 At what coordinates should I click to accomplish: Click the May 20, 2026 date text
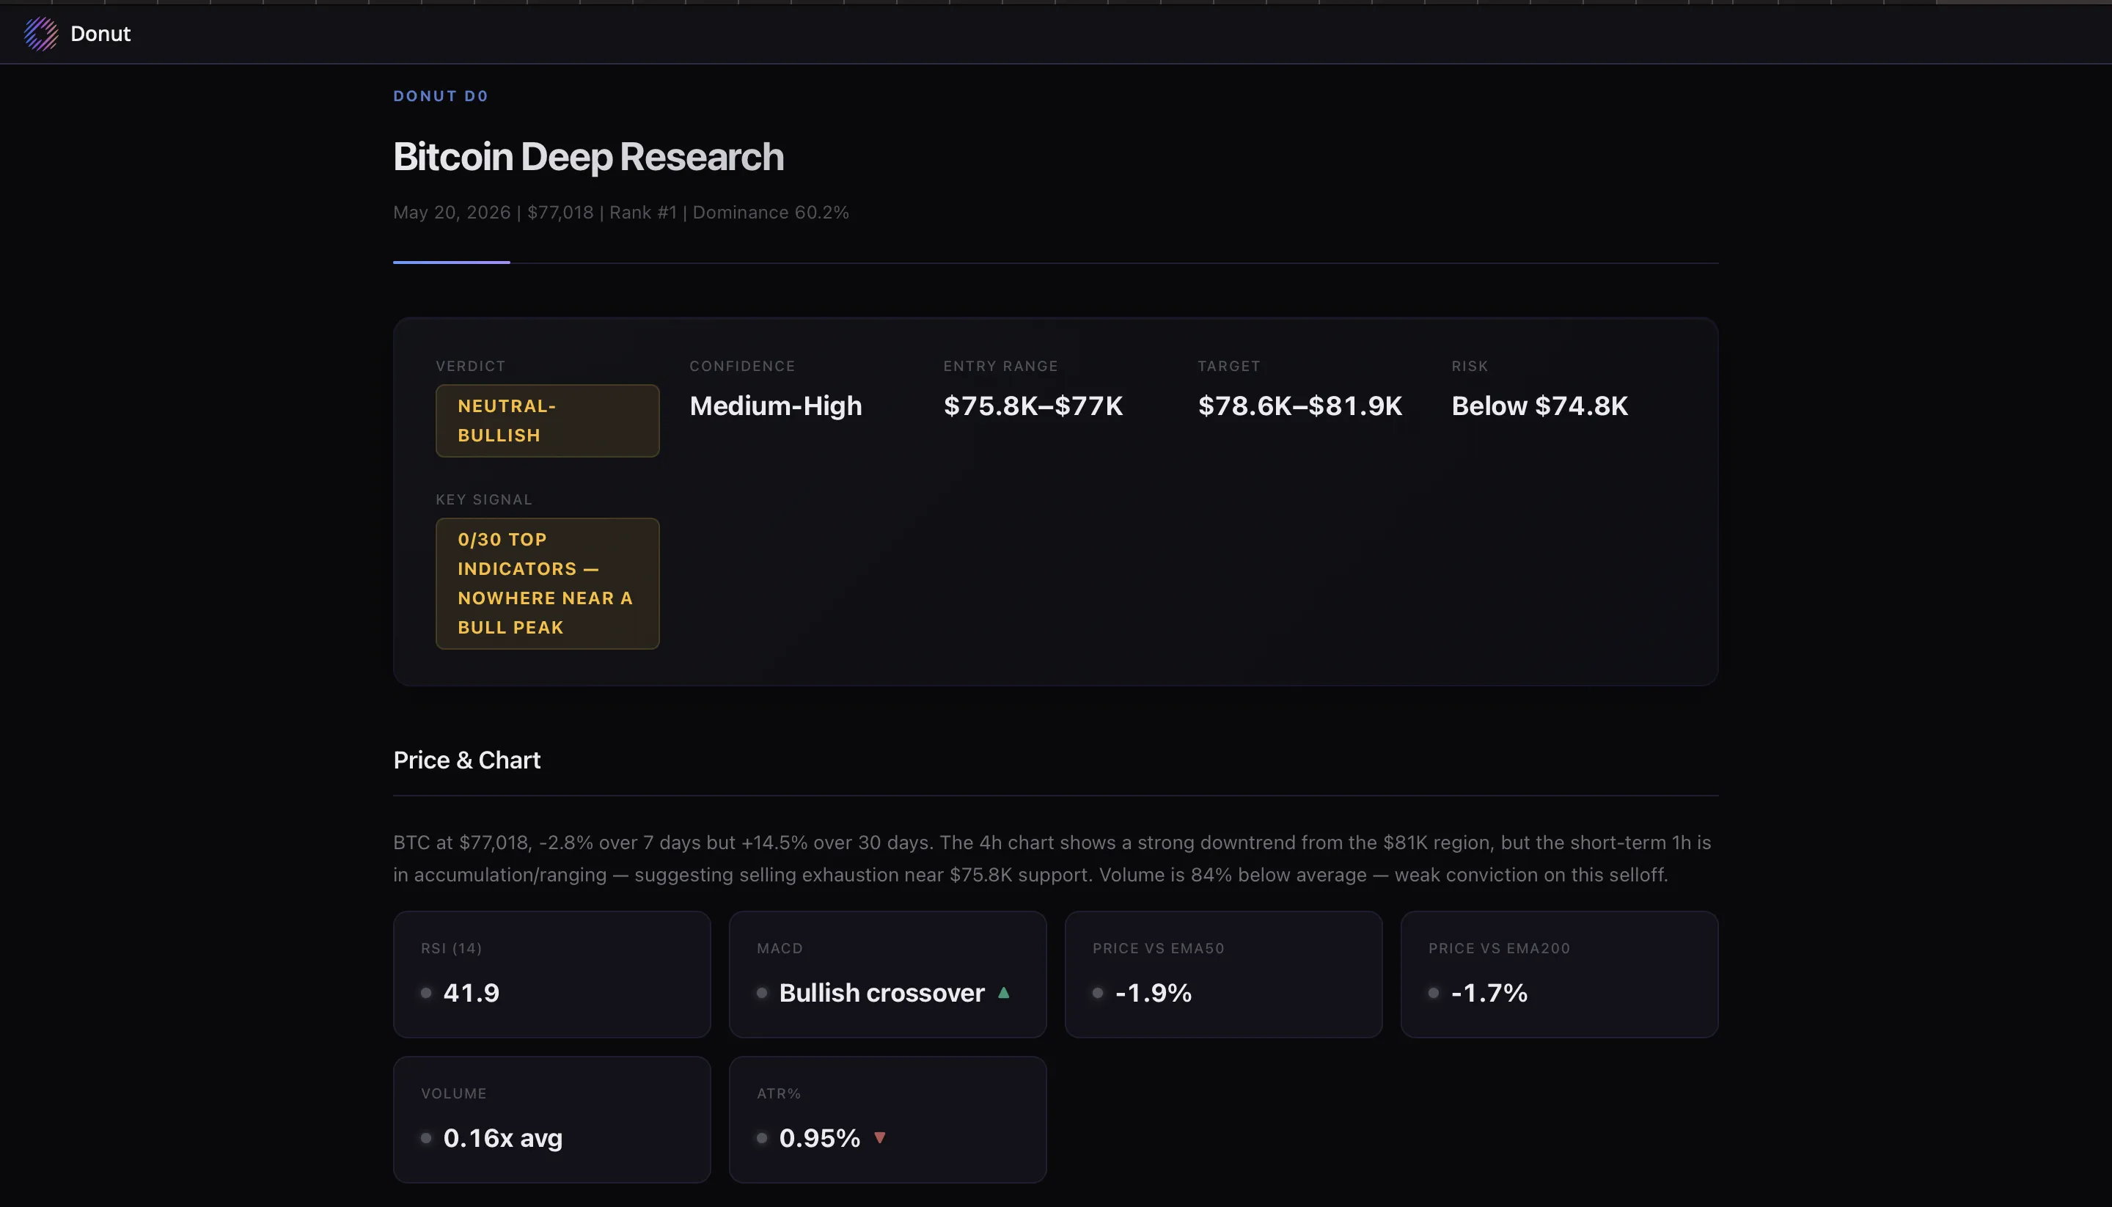(452, 212)
